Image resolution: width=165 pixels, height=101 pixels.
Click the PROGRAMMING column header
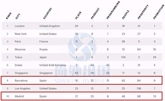[x=113, y=10]
